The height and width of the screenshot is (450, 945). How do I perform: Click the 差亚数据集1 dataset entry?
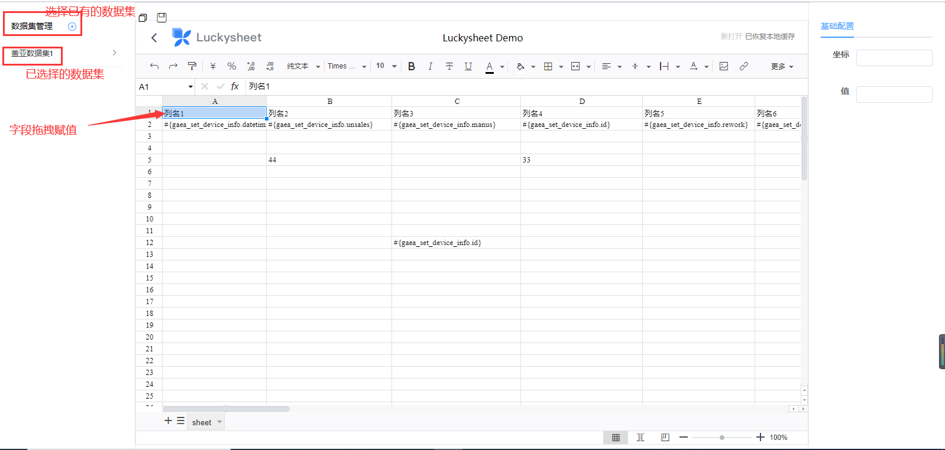(33, 54)
